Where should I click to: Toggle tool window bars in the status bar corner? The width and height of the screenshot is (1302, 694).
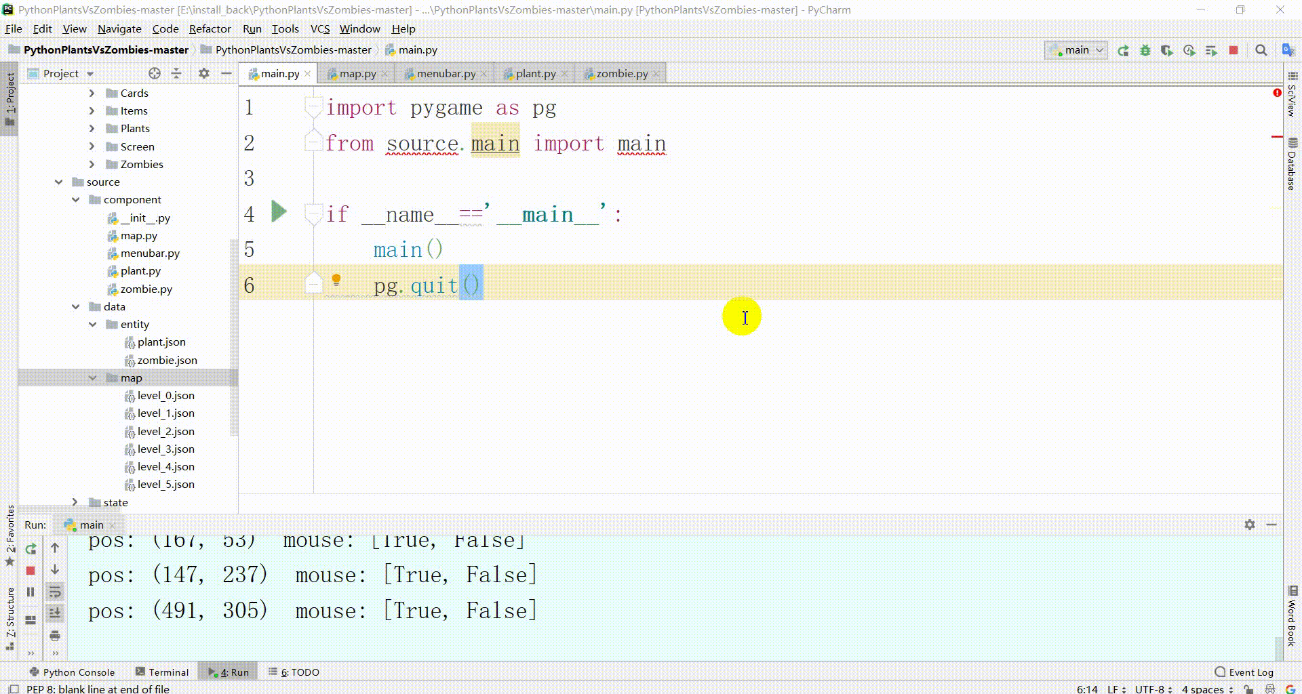click(13, 689)
